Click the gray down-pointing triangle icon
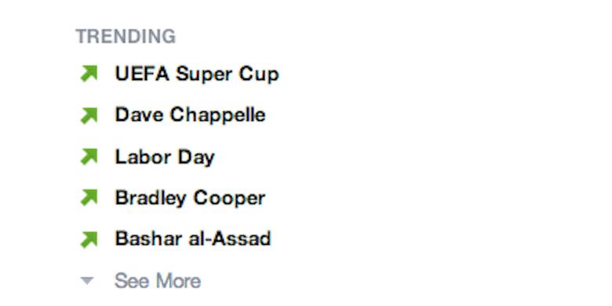The width and height of the screenshot is (612, 306). (87, 281)
